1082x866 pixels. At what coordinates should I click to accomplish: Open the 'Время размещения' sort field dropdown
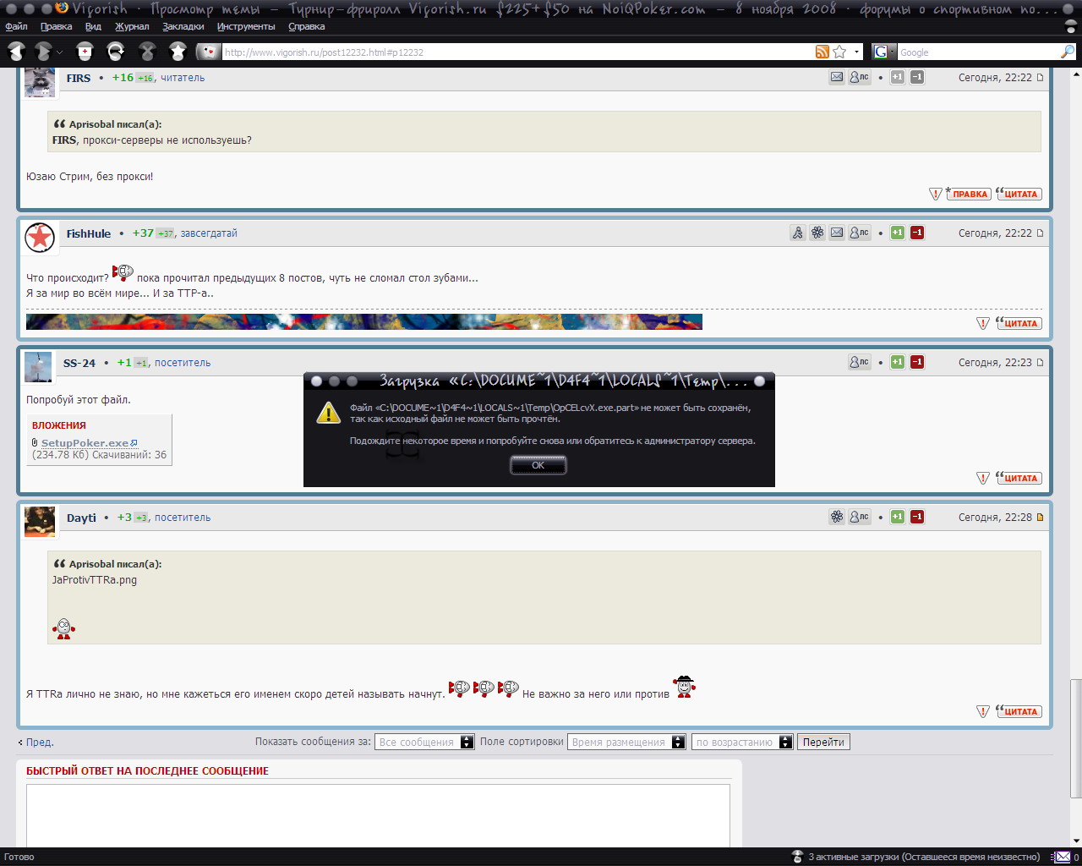(626, 742)
